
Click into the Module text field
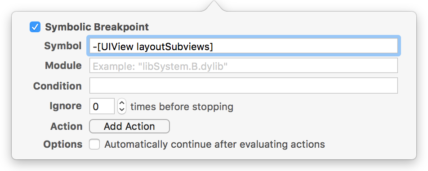(x=244, y=65)
